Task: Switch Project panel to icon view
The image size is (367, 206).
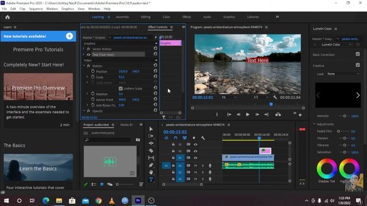Action: click(102, 184)
